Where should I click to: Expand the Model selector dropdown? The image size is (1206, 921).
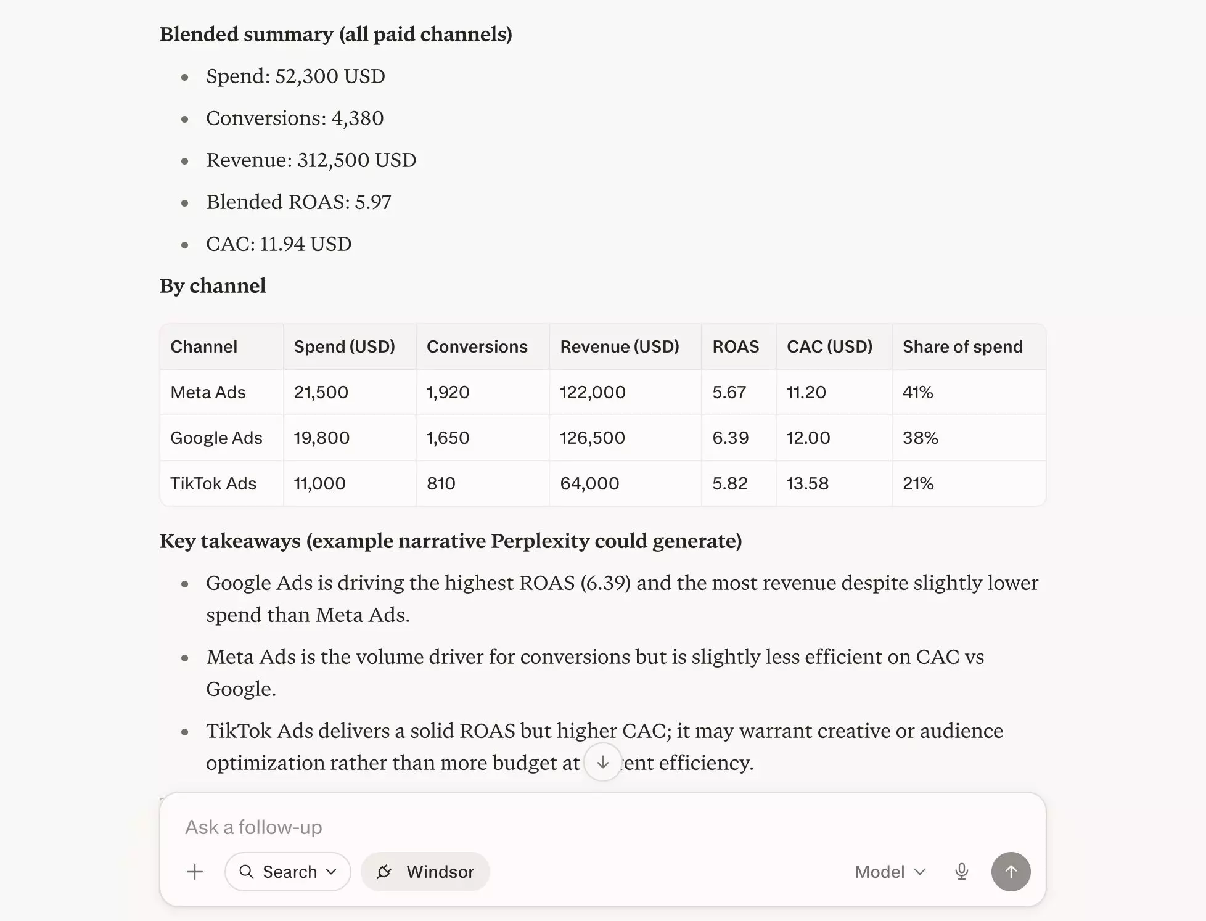click(x=890, y=872)
